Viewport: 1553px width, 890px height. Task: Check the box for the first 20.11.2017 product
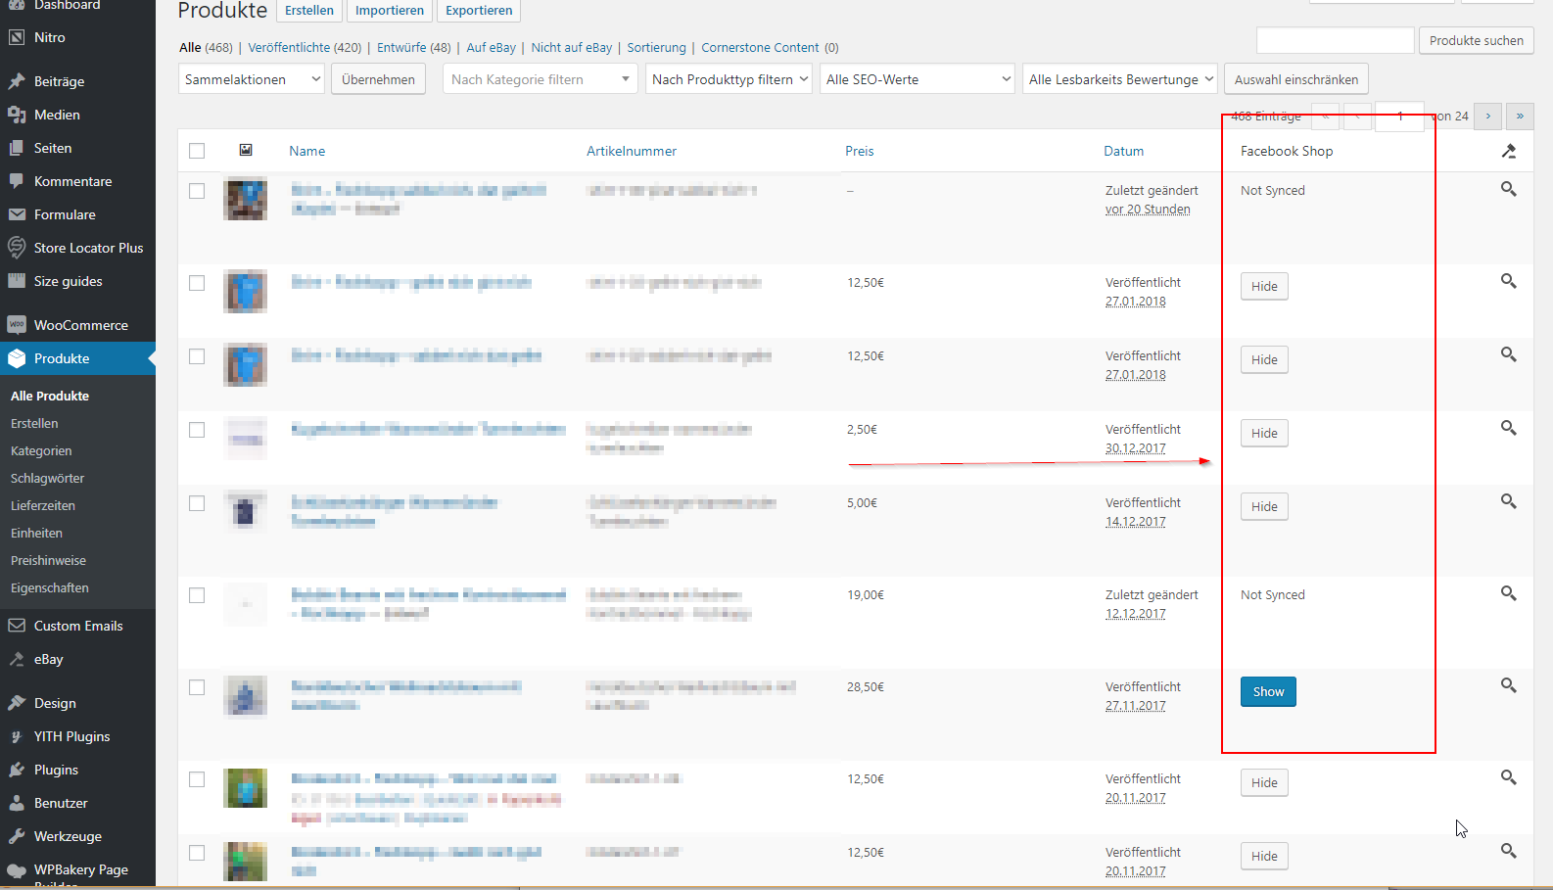coord(197,779)
